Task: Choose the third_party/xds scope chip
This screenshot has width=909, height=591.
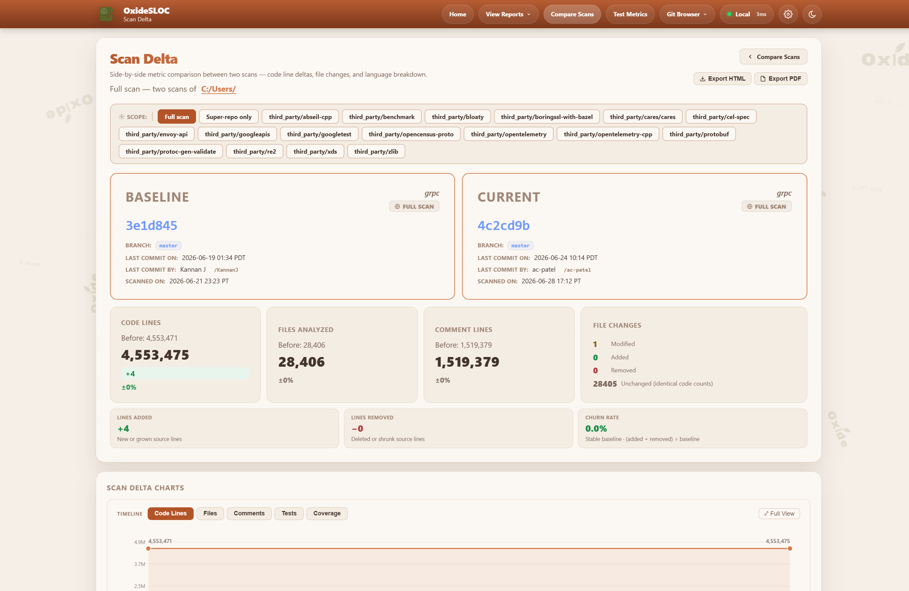Action: pos(315,151)
